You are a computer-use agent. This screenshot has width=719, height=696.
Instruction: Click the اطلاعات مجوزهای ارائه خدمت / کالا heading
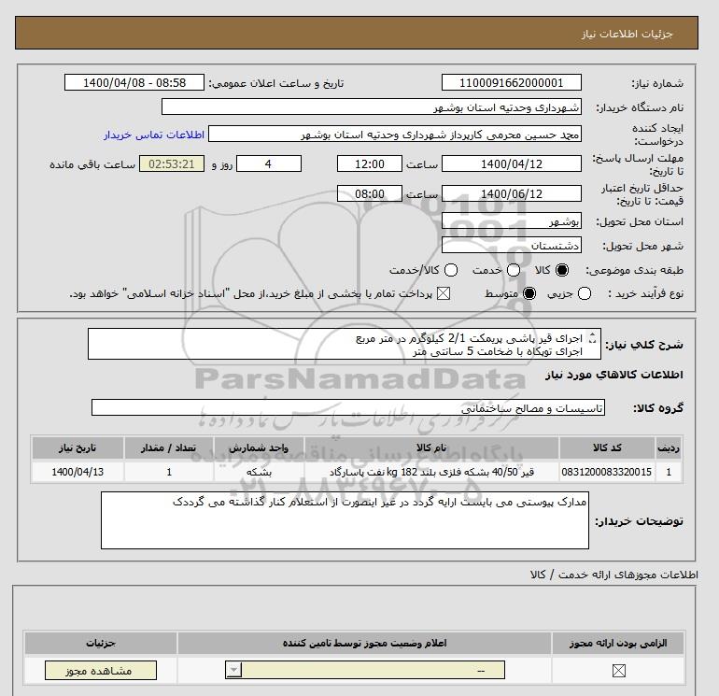coord(614,575)
